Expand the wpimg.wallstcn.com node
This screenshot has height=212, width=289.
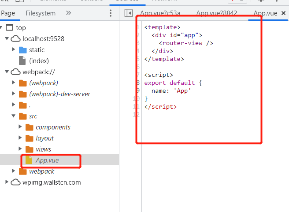point(7,182)
